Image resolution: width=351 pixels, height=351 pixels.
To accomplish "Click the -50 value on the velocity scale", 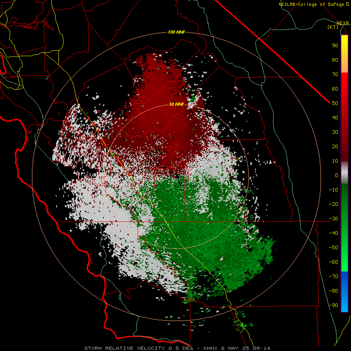I will coord(333,248).
